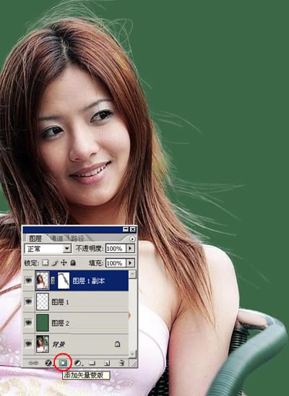Click the lock icon on 背景 layer
This screenshot has width=289, height=396.
117,344
